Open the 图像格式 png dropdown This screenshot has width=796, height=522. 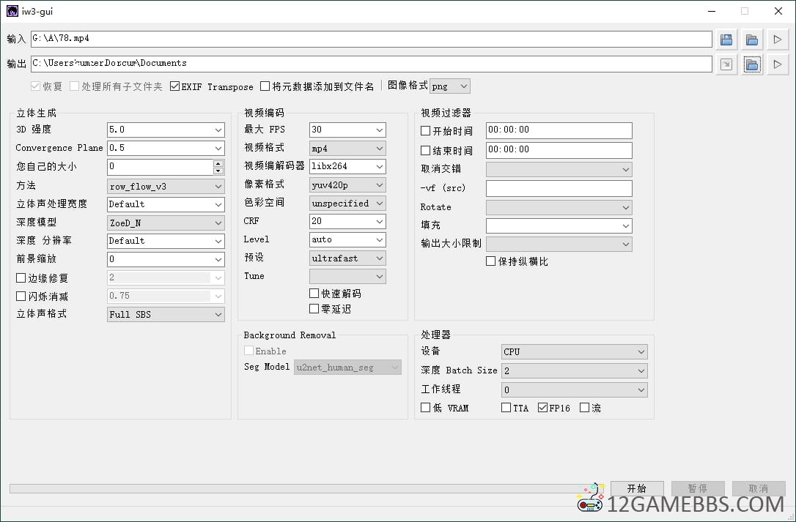450,86
